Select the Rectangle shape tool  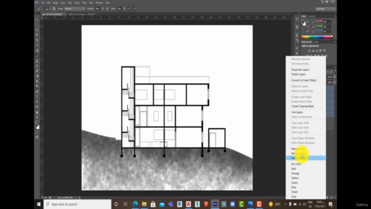tap(37, 107)
